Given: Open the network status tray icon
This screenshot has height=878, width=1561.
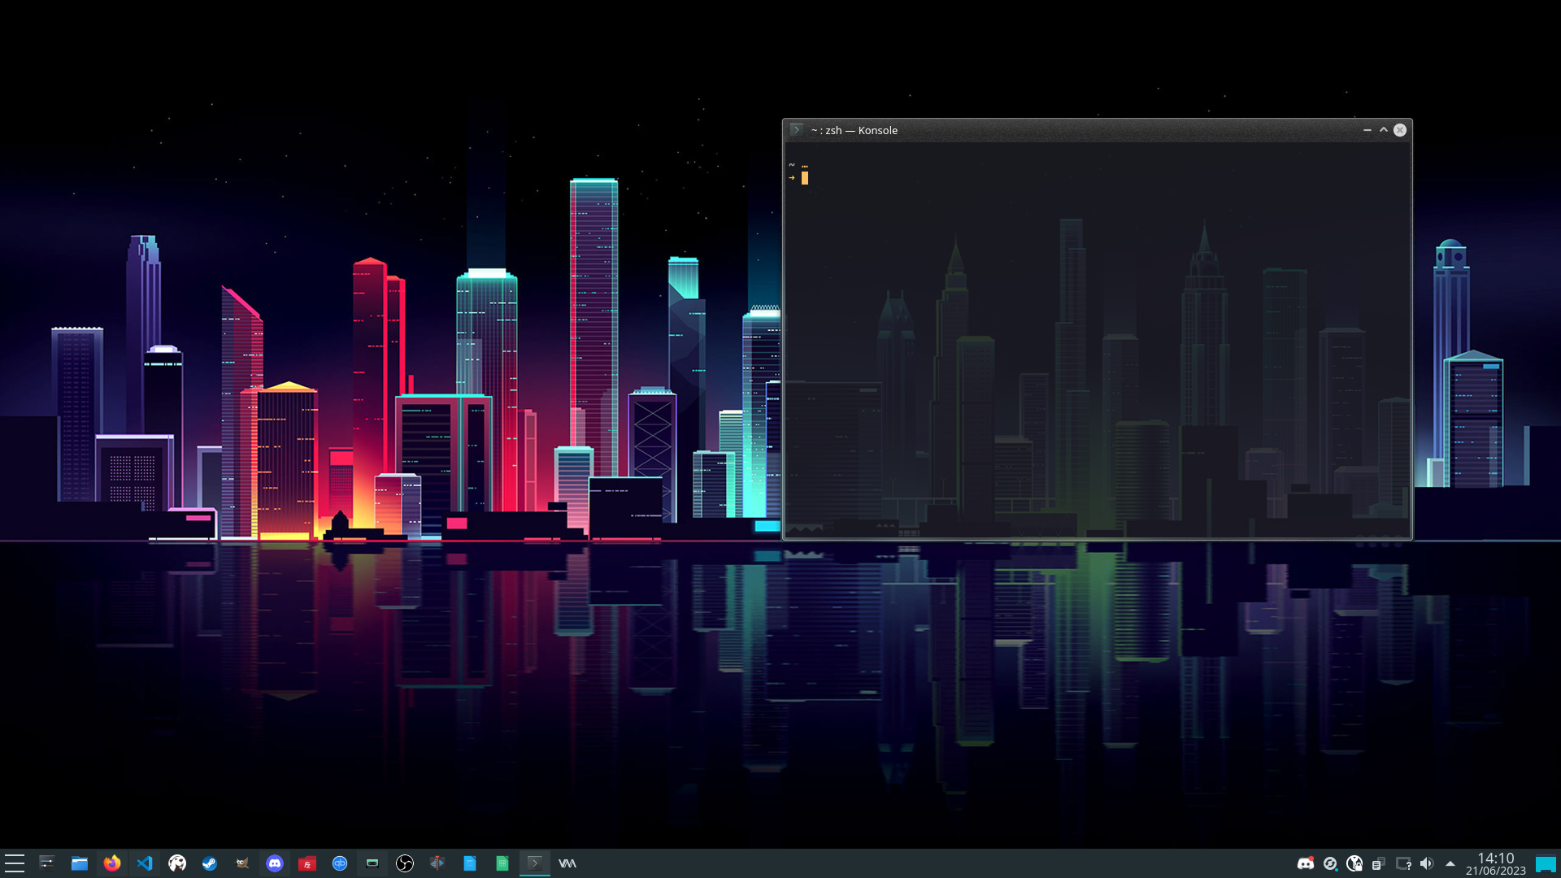Looking at the screenshot, I should [x=1403, y=863].
